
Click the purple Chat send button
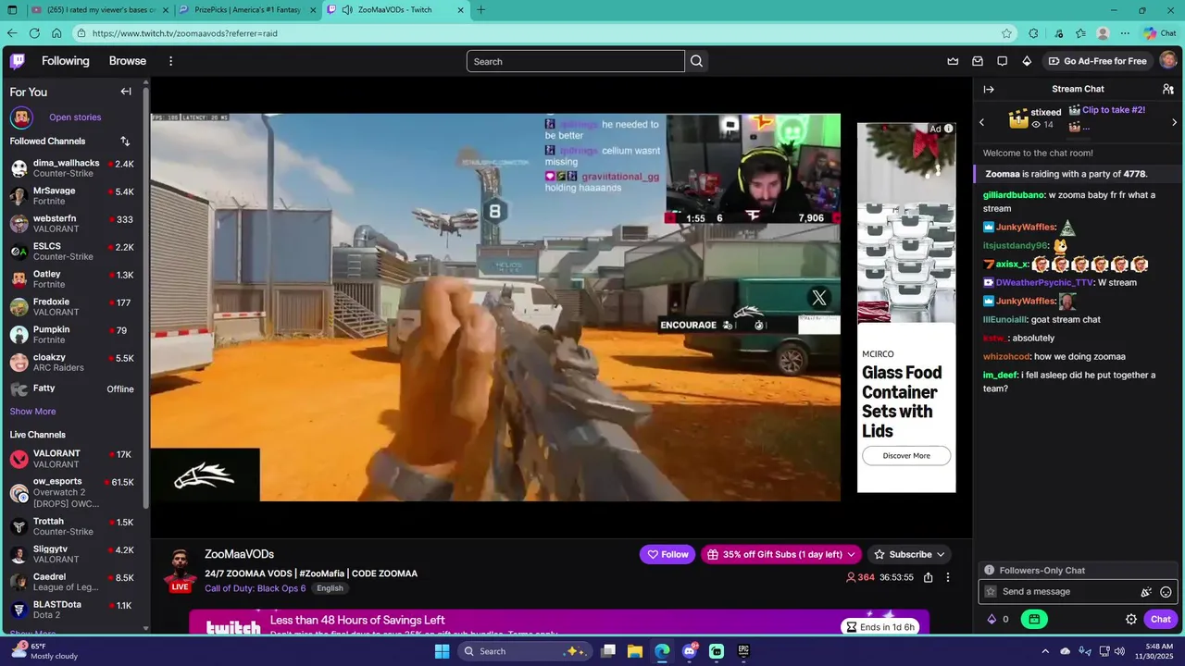pyautogui.click(x=1161, y=620)
